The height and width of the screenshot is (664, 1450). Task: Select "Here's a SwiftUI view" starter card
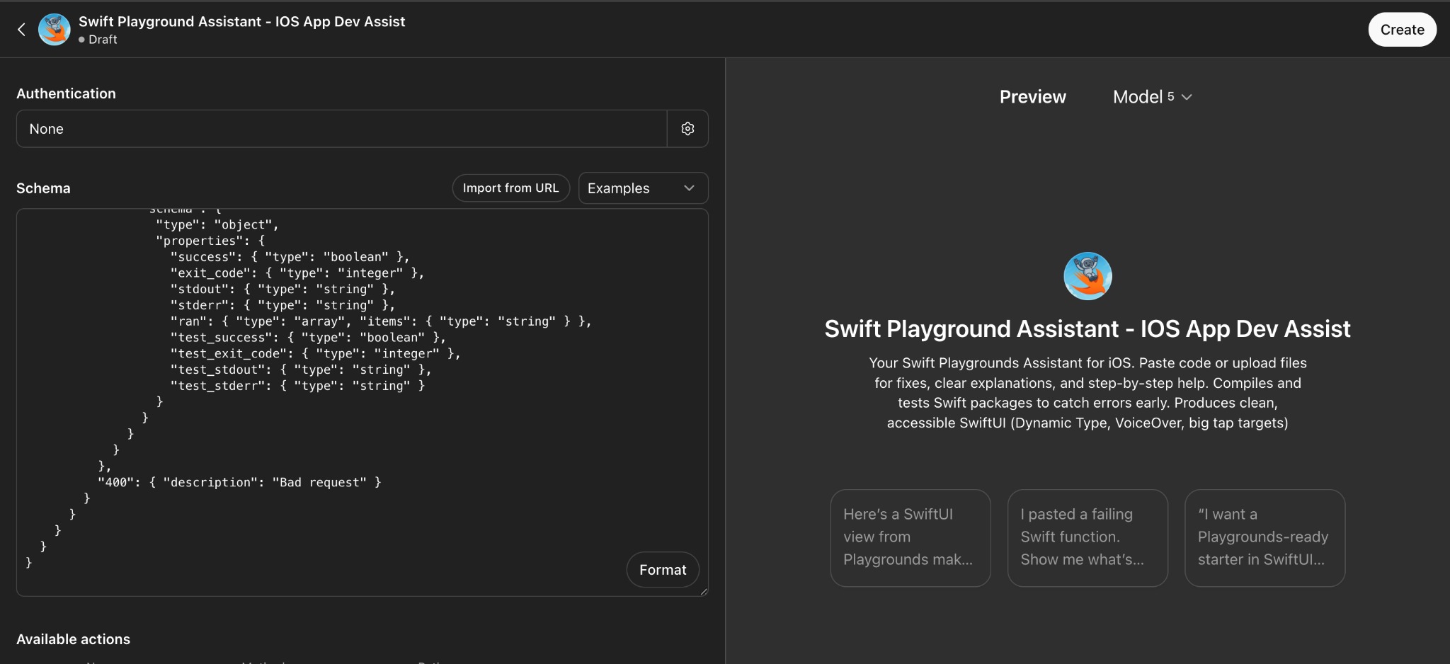(910, 537)
